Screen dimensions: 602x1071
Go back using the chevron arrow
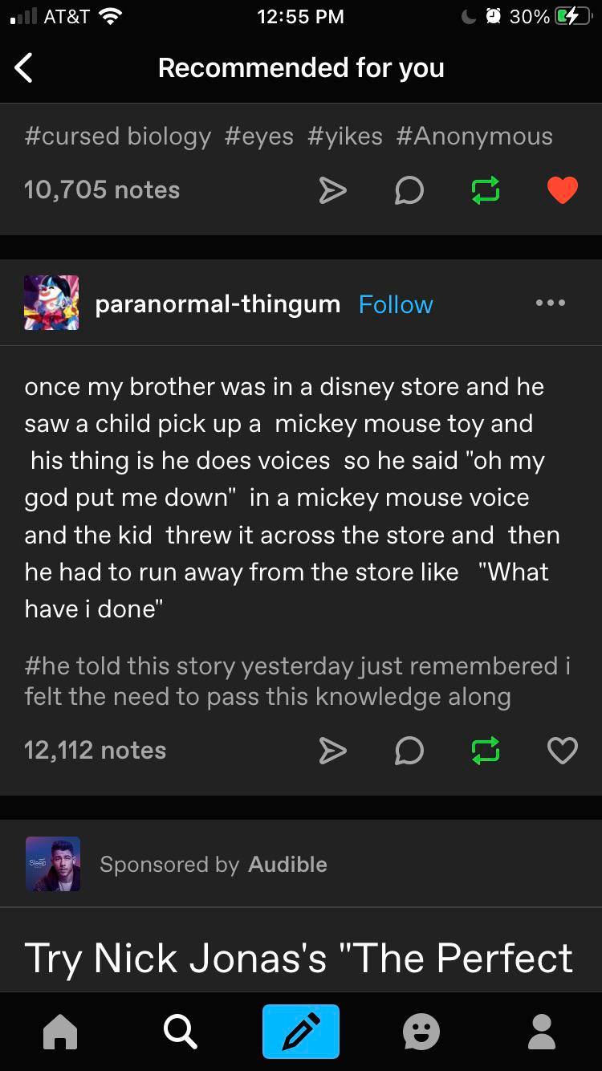pyautogui.click(x=23, y=67)
